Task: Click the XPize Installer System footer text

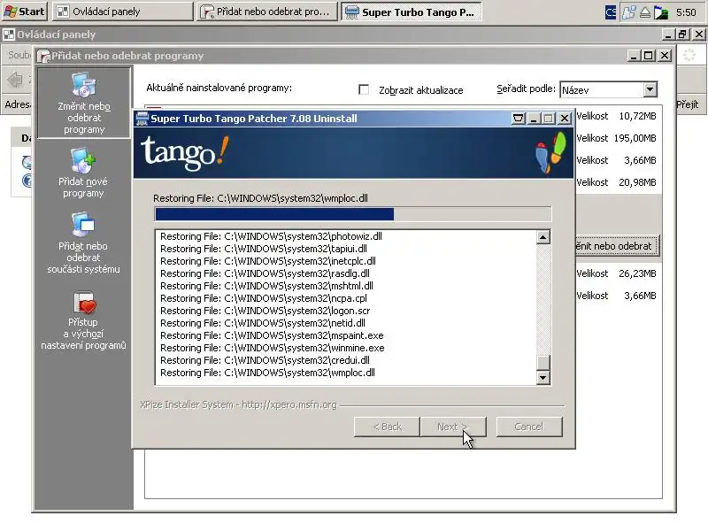Action: pos(238,404)
